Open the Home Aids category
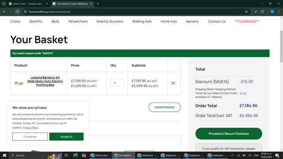The image size is (283, 159). 169,21
